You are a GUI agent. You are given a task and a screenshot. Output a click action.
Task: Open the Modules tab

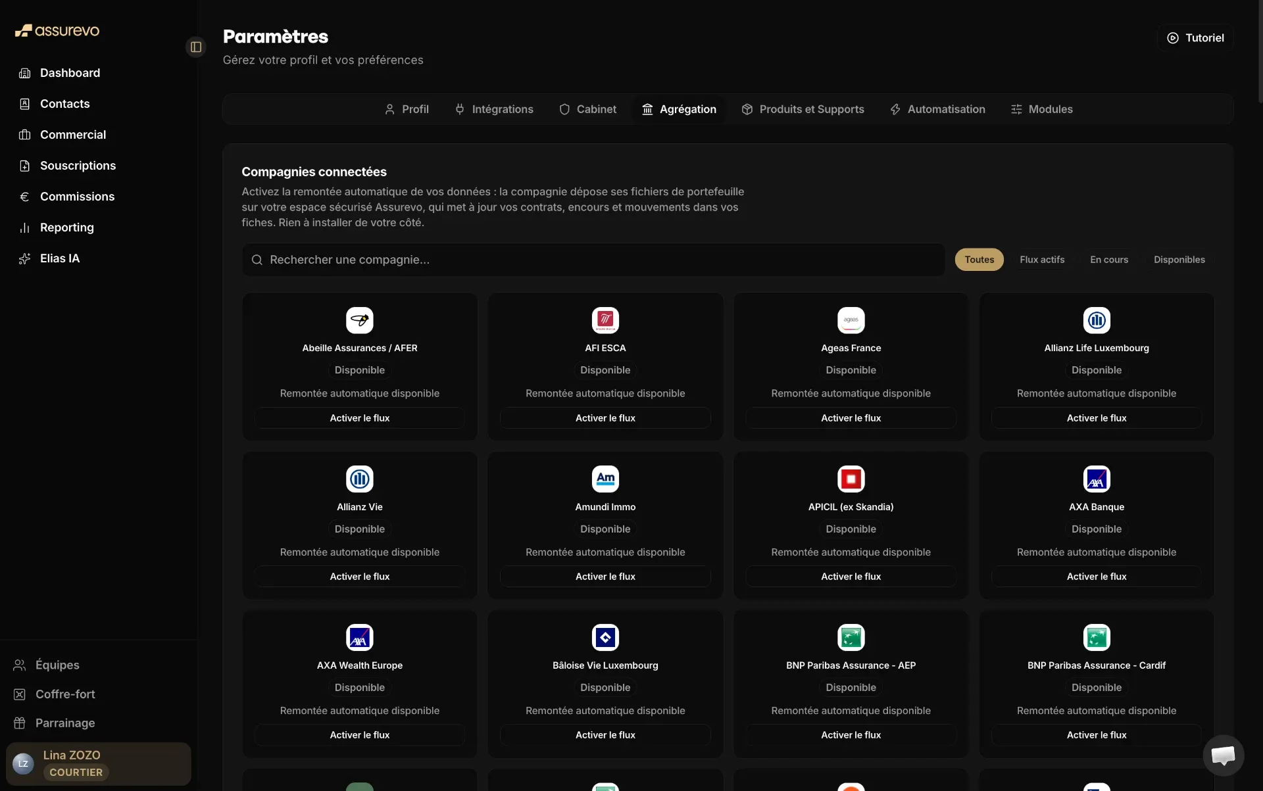pyautogui.click(x=1041, y=109)
